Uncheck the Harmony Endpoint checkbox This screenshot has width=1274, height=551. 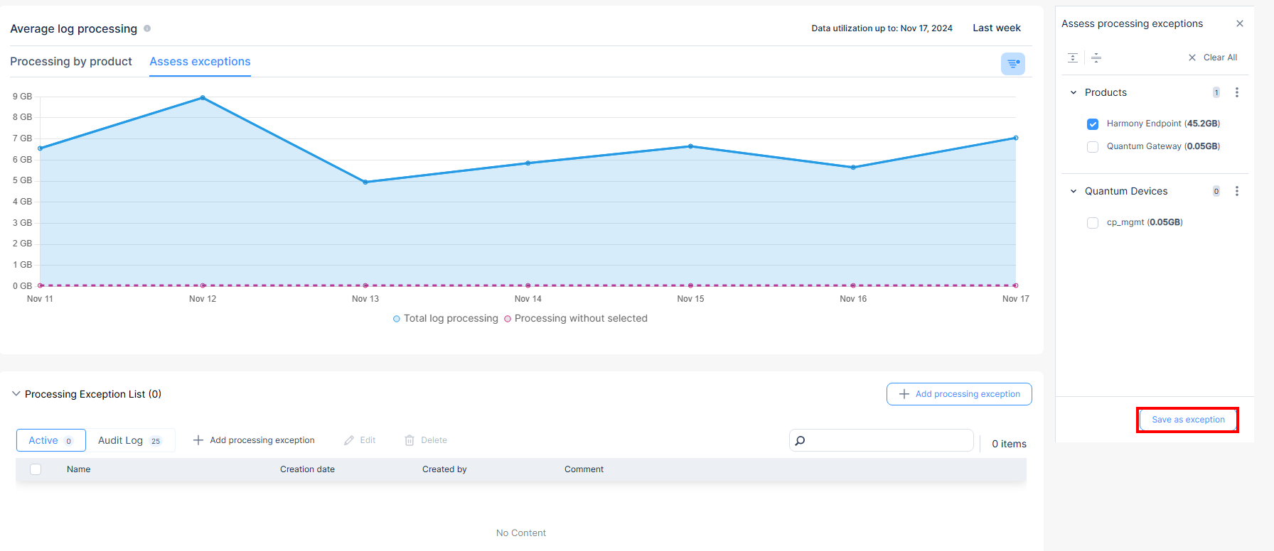point(1093,124)
